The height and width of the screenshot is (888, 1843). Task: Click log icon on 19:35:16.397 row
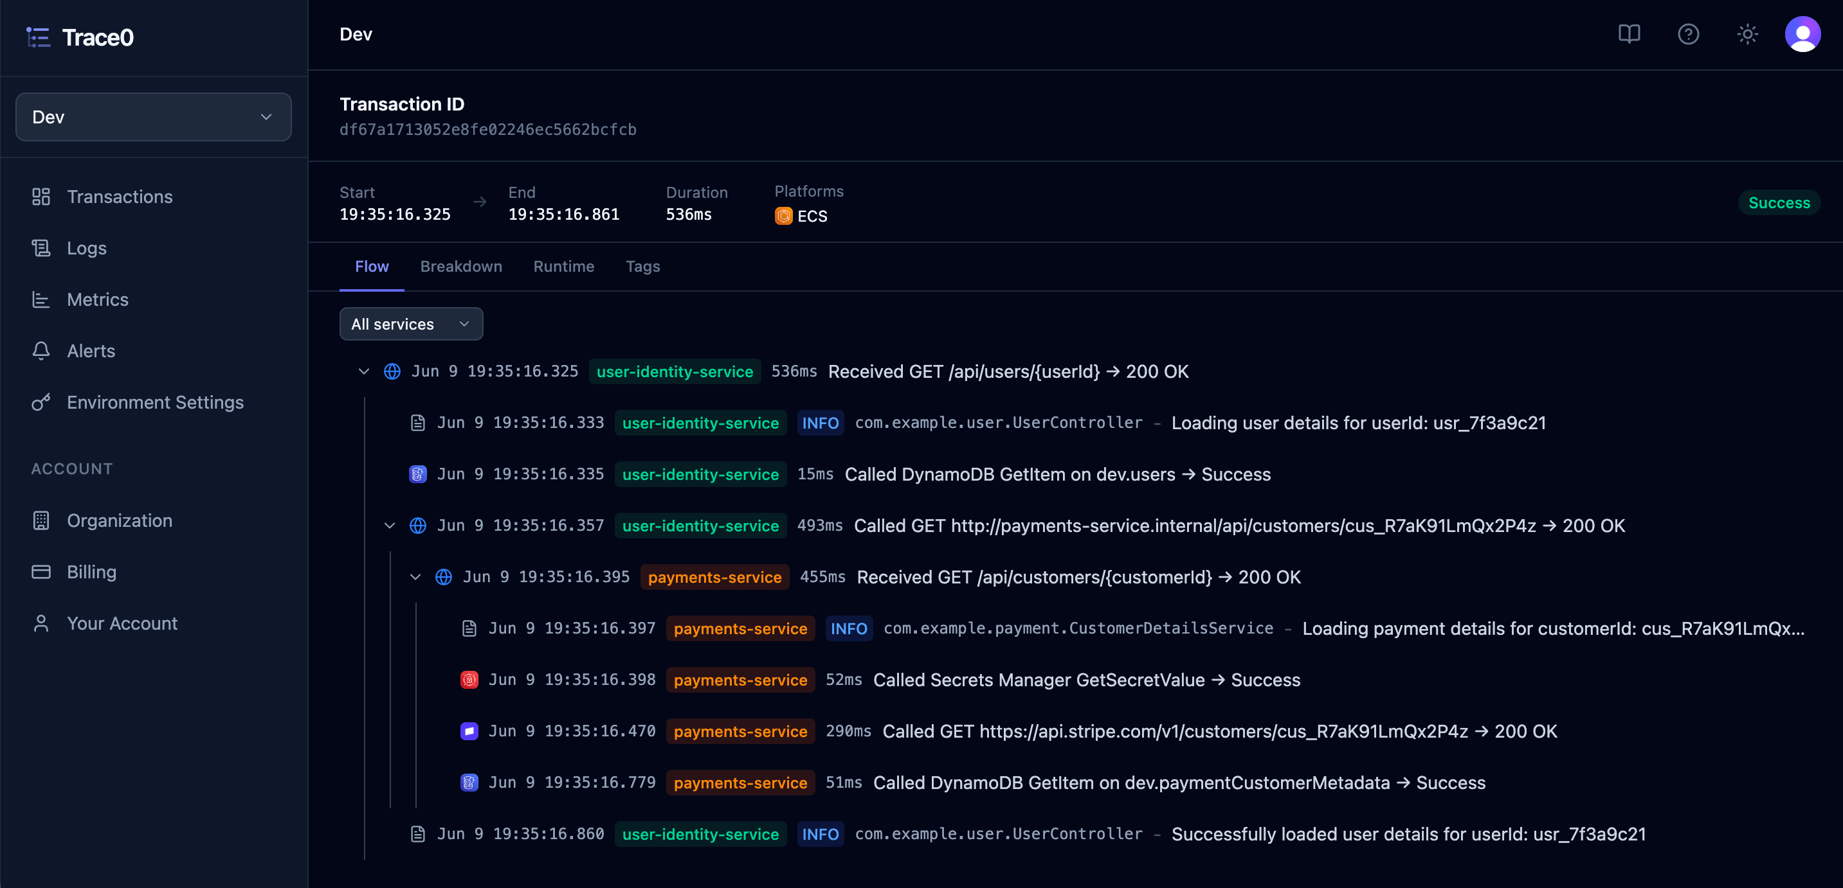[469, 628]
